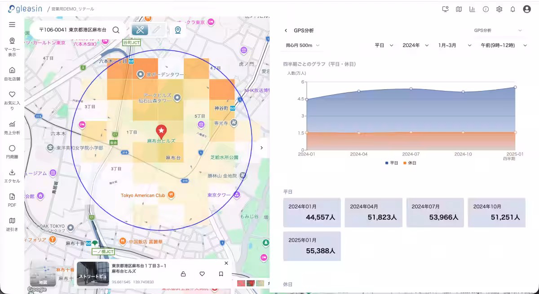Select the ruler and pencil drawing tool
This screenshot has height=294, width=539.
pos(140,30)
